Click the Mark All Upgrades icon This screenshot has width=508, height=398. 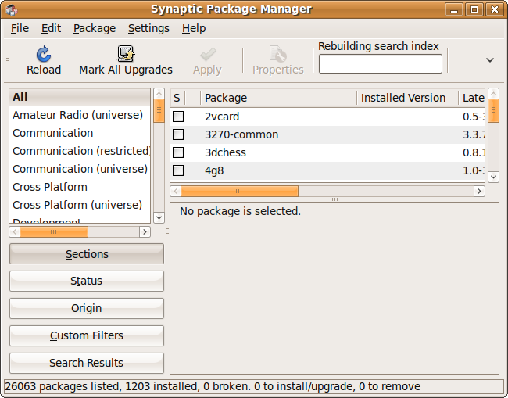(126, 54)
